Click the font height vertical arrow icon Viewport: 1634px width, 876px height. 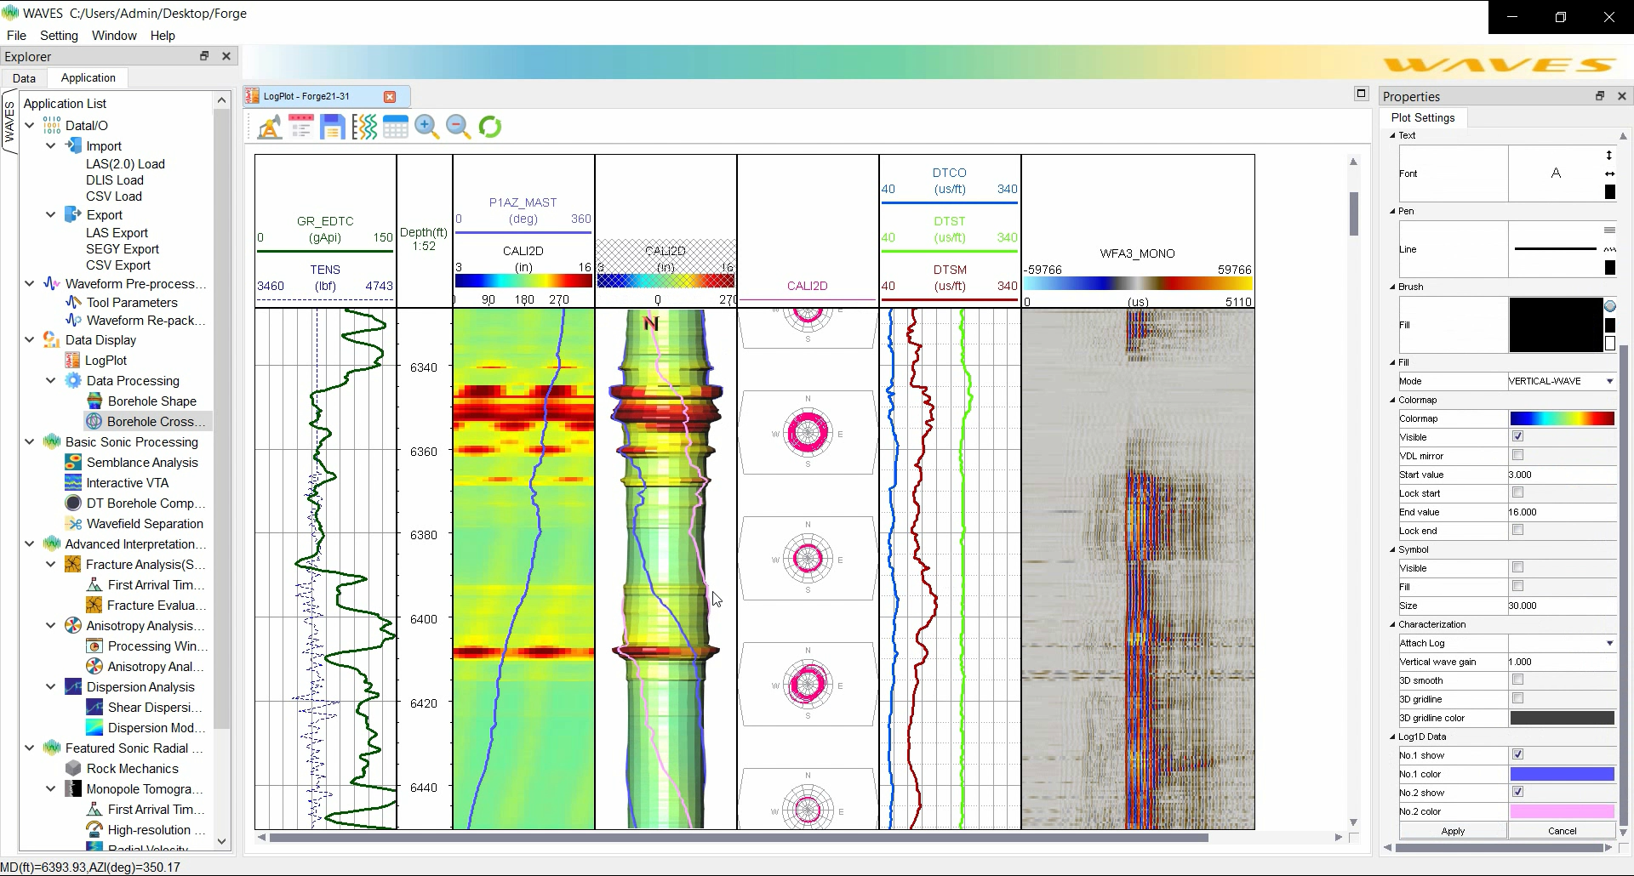pyautogui.click(x=1609, y=155)
